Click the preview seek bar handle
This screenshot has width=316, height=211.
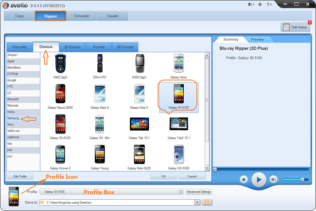coord(215,170)
